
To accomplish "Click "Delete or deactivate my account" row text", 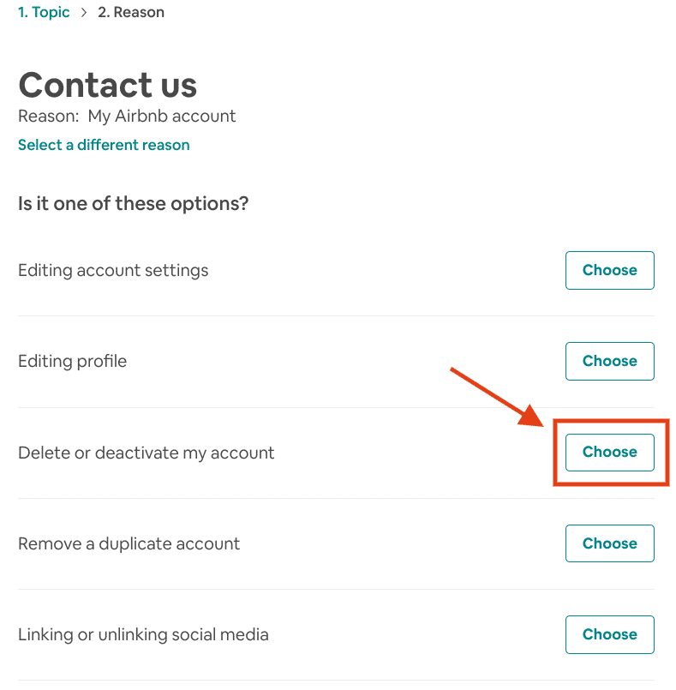I will 146,452.
